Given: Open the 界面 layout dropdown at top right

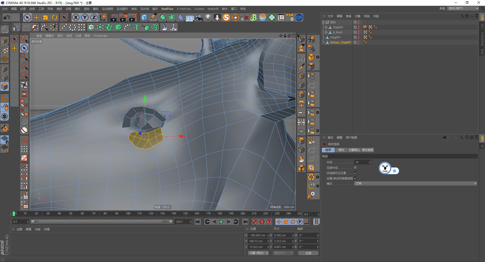Looking at the screenshot, I should [462, 8].
